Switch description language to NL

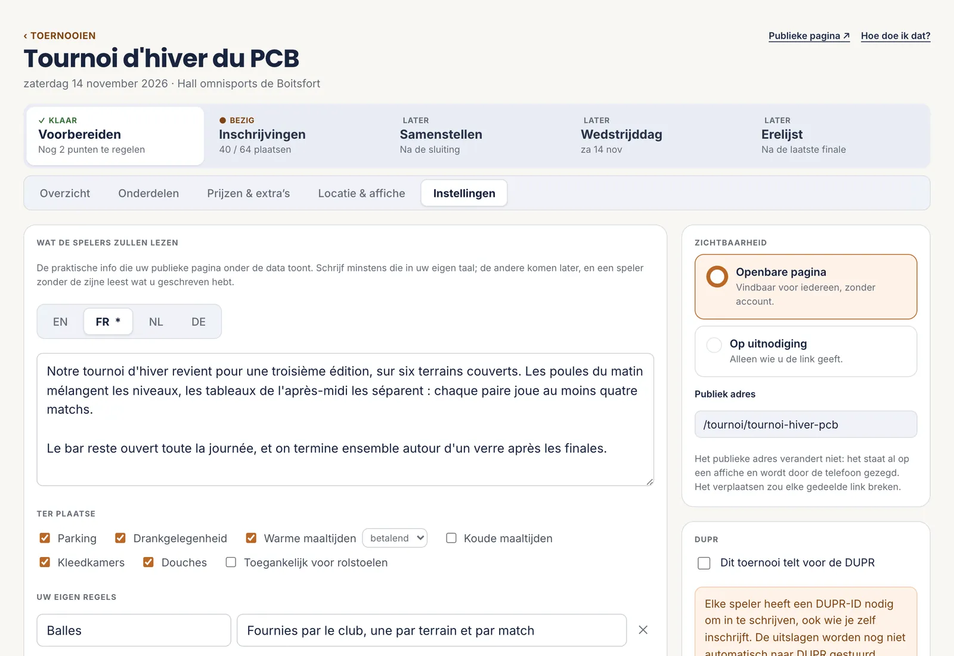point(156,321)
